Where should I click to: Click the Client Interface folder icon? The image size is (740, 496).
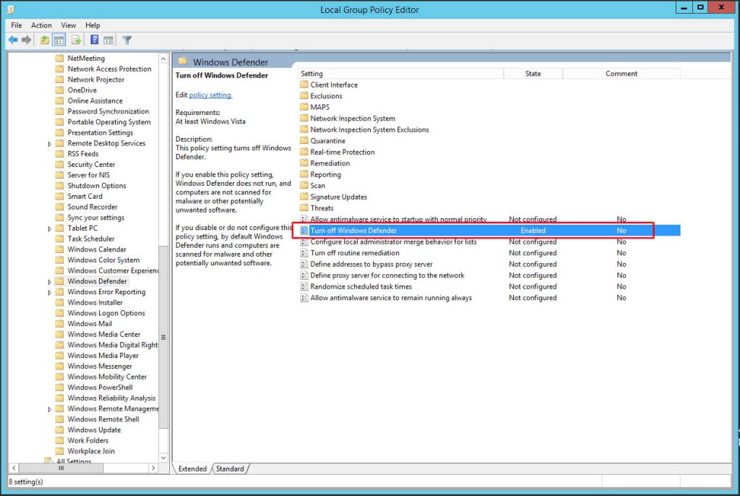pos(304,85)
